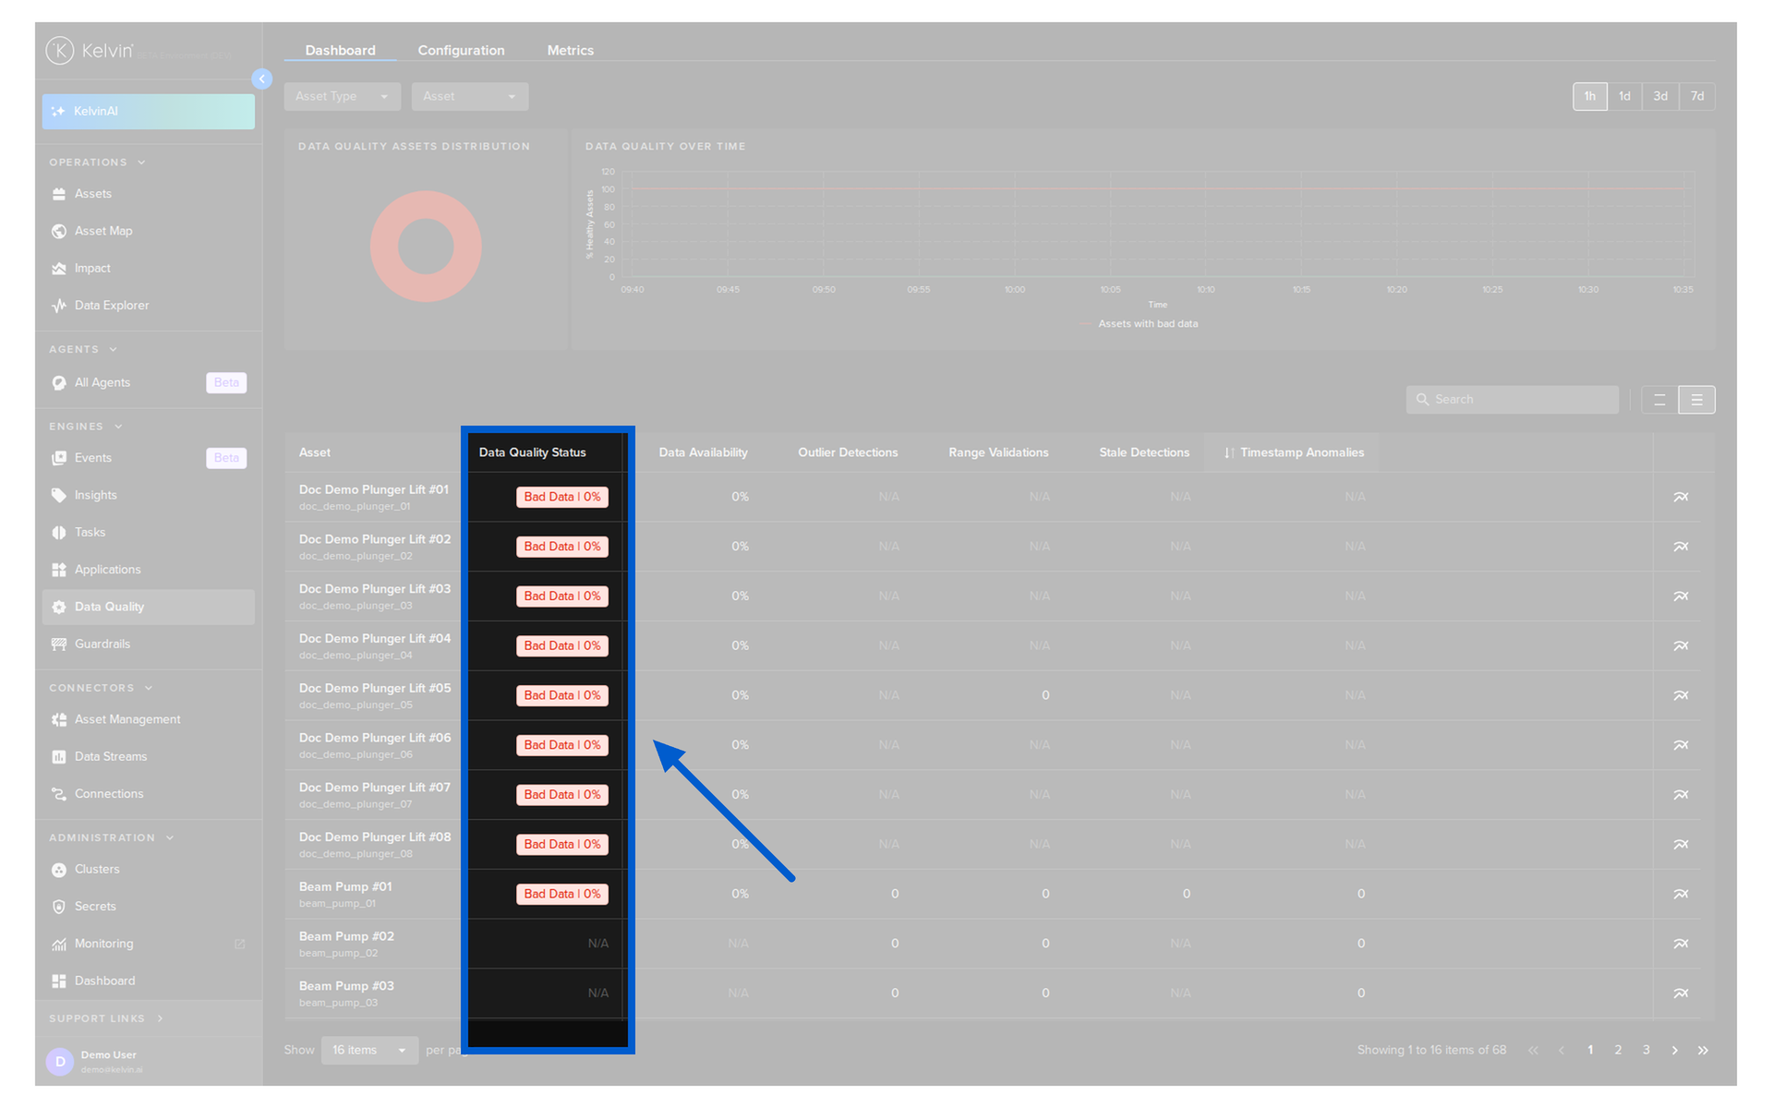Collapse the Connectors section
Screen dimensions: 1773x1108
pos(101,689)
